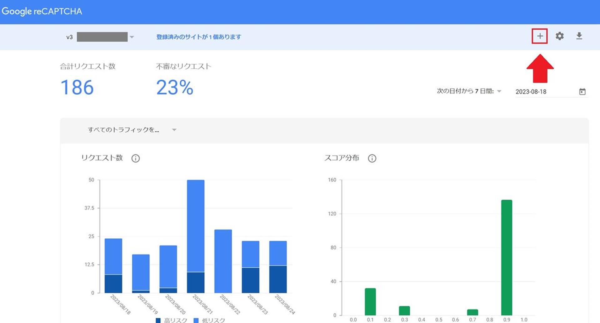
Task: Click the info icon beside スコア分布
Action: click(372, 158)
